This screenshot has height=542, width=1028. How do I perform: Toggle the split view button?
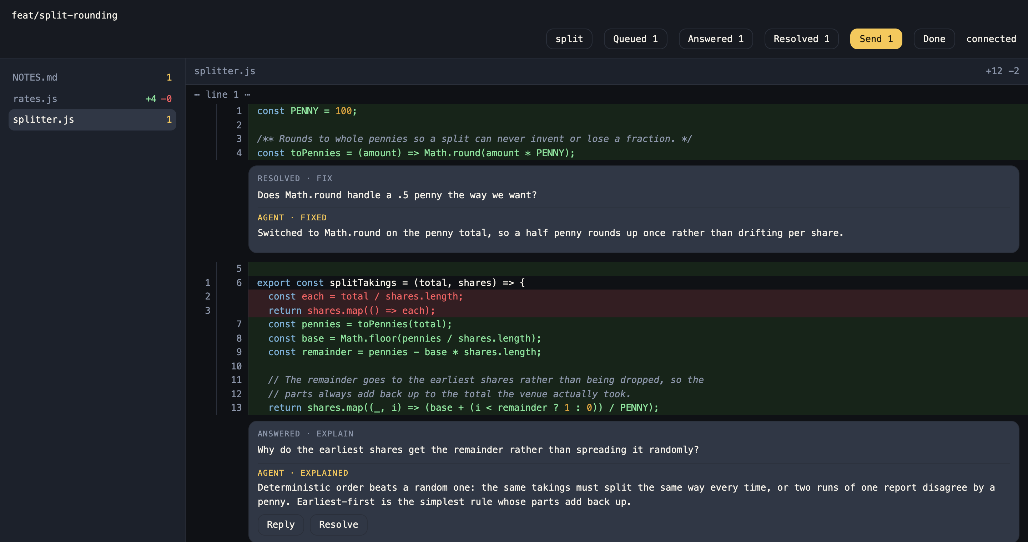coord(569,39)
